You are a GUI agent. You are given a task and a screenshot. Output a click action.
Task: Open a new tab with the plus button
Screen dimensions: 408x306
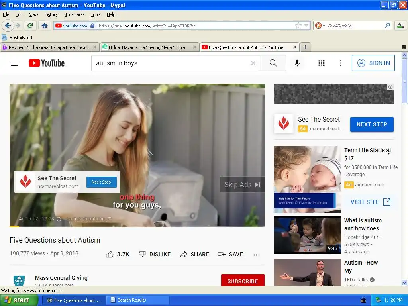[x=306, y=47]
